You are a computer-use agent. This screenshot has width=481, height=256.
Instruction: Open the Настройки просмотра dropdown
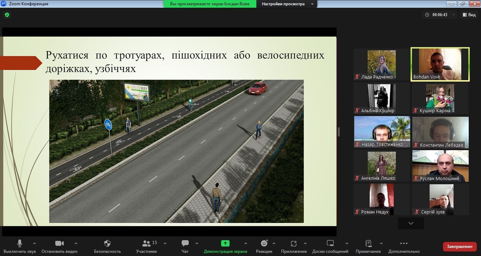[x=288, y=4]
